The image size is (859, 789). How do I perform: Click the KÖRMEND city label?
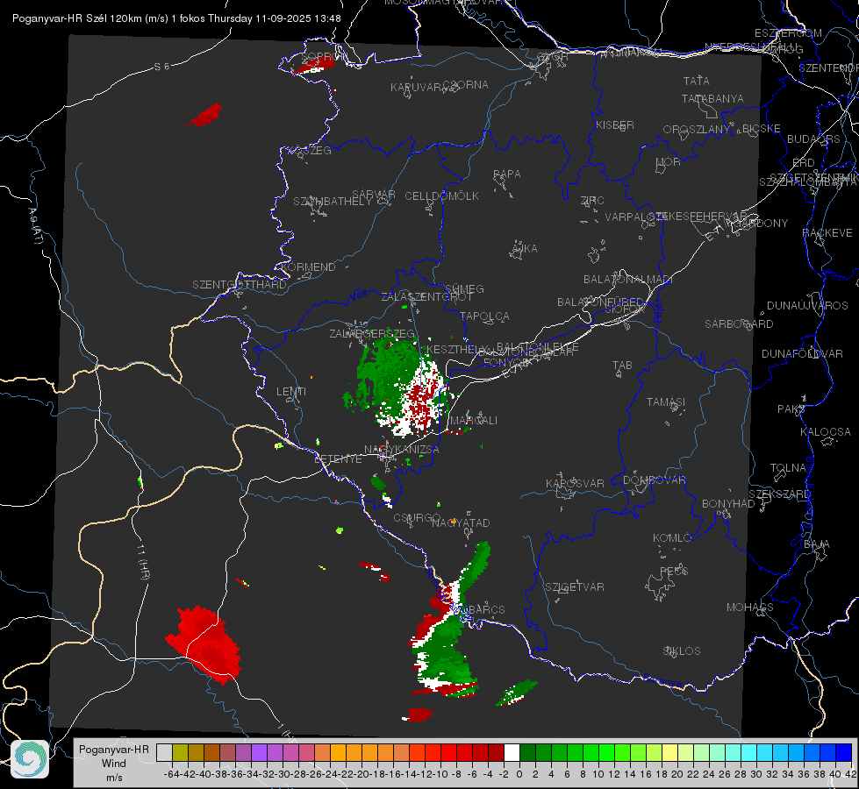(x=309, y=267)
